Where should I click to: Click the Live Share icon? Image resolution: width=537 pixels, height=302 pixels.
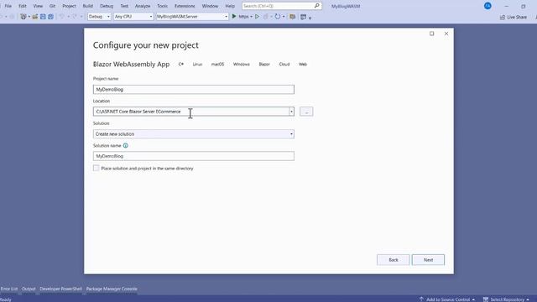point(503,17)
